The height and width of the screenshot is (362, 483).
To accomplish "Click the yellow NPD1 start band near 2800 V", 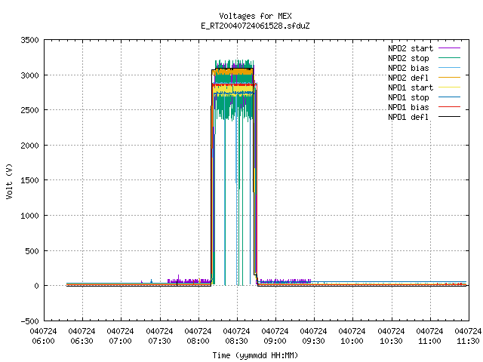I will [x=233, y=89].
